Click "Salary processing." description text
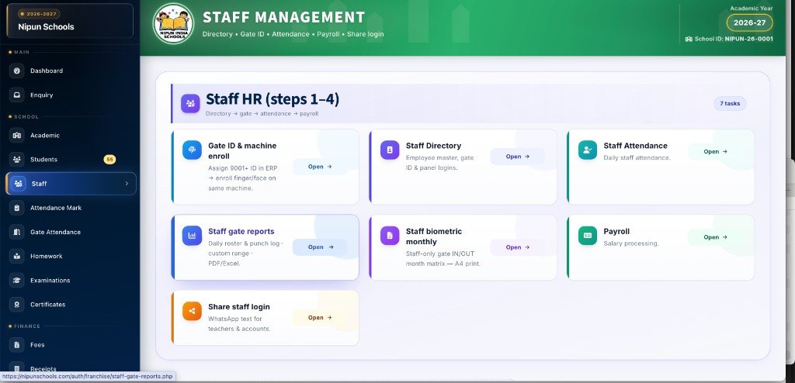The width and height of the screenshot is (795, 383). pyautogui.click(x=630, y=243)
